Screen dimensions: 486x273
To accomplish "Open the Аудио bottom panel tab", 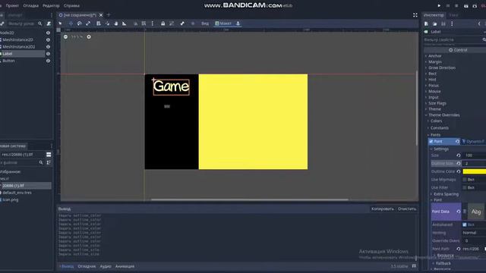I will pyautogui.click(x=106, y=266).
